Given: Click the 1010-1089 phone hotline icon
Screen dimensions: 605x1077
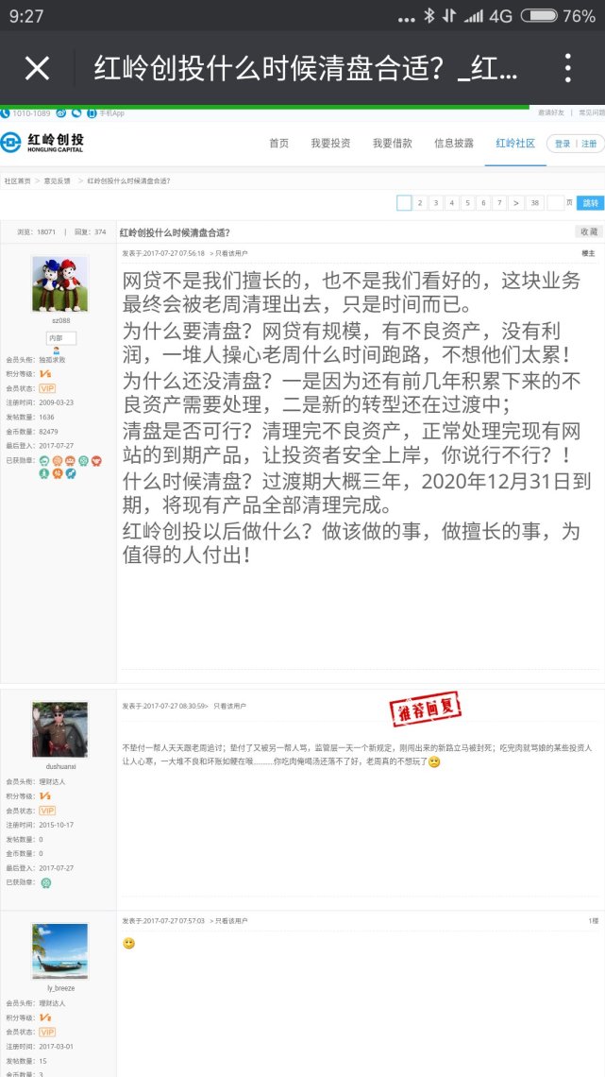Looking at the screenshot, I should (x=5, y=112).
